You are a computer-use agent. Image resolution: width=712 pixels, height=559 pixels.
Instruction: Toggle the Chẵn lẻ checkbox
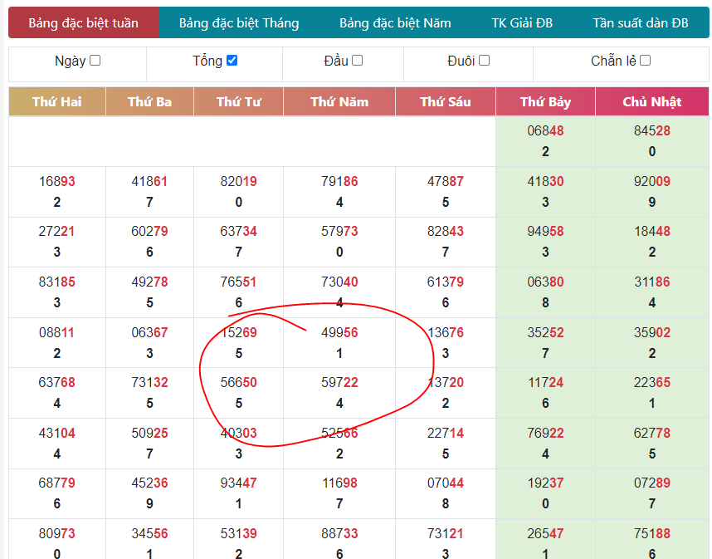tap(645, 61)
